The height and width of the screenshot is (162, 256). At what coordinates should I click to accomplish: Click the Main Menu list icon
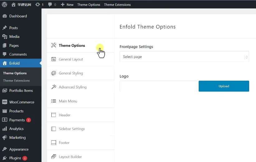click(54, 101)
